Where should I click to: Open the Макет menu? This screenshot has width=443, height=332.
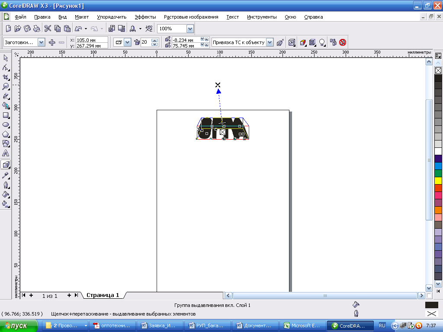click(82, 17)
